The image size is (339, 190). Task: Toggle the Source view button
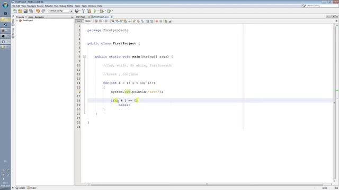point(79,21)
